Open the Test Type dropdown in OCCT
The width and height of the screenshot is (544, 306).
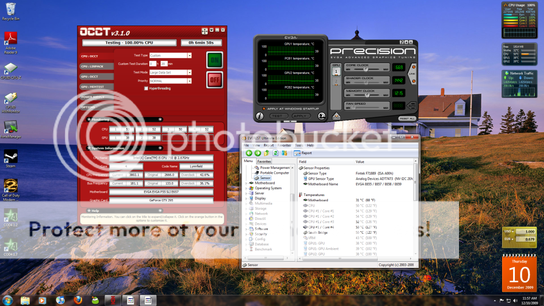click(x=190, y=55)
